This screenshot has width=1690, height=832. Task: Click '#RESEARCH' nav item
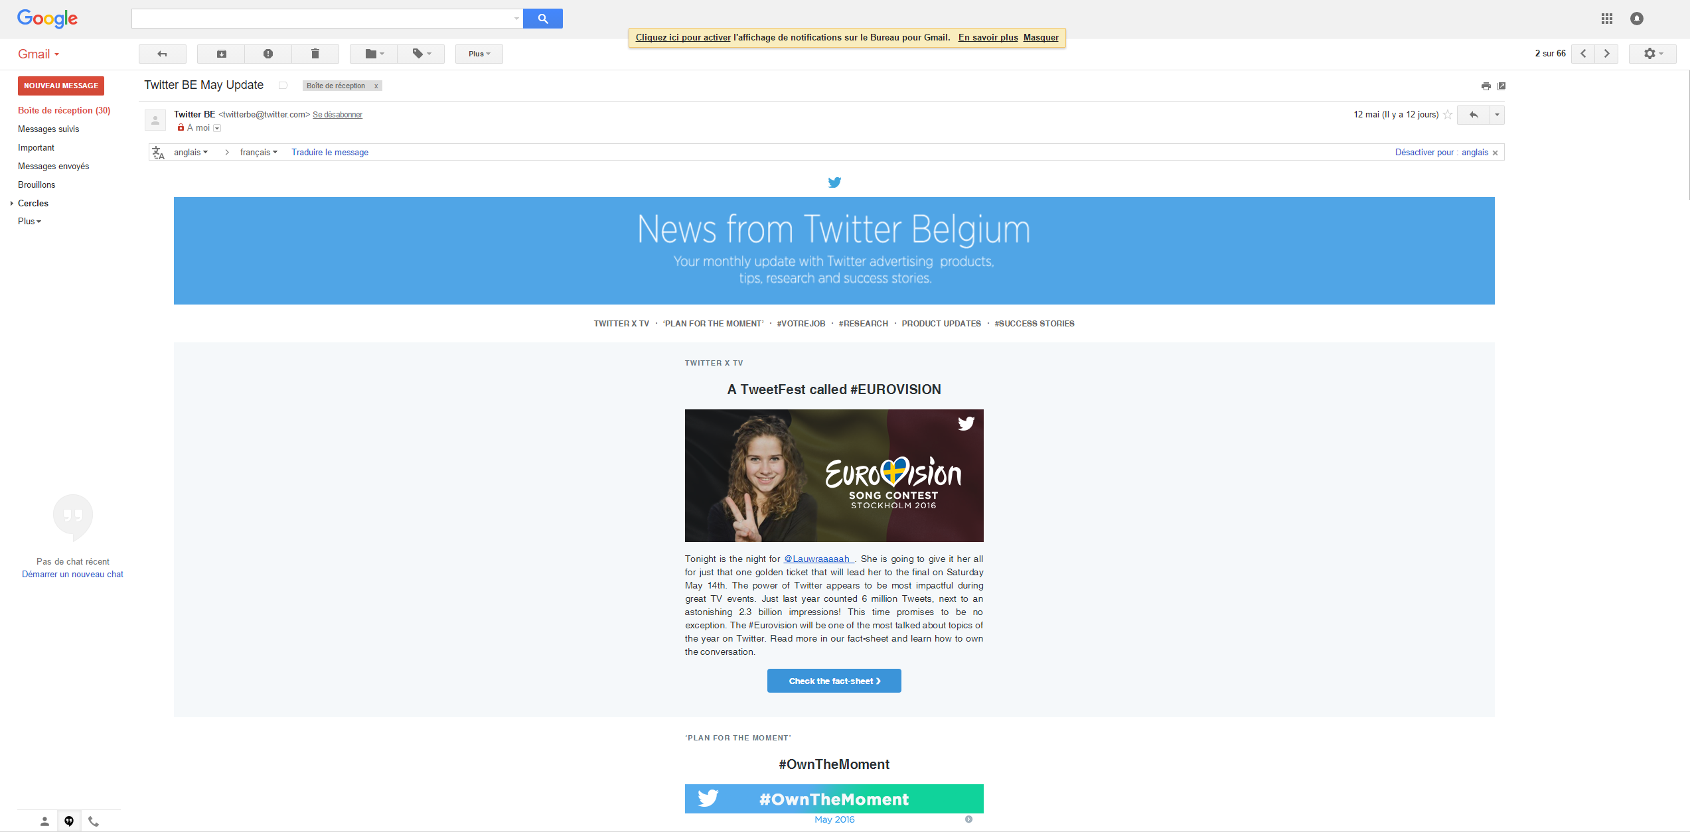(x=863, y=324)
